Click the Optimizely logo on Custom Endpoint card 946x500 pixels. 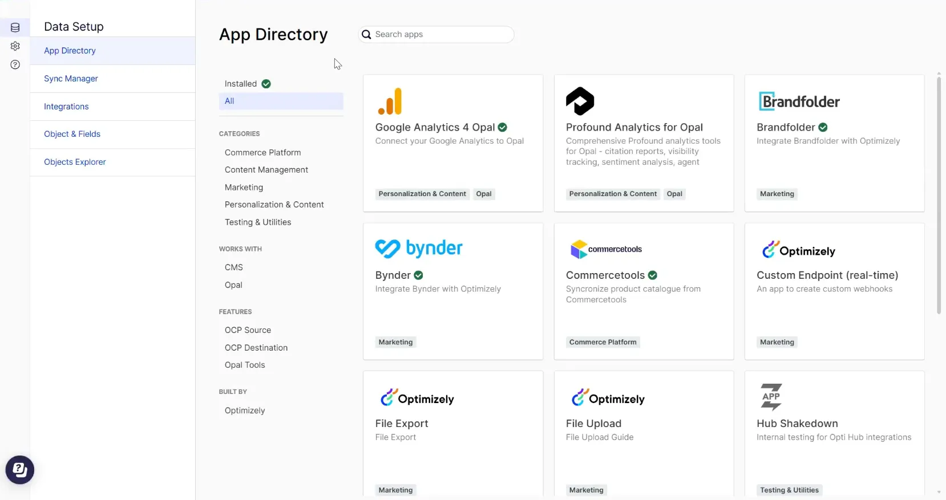coord(799,250)
